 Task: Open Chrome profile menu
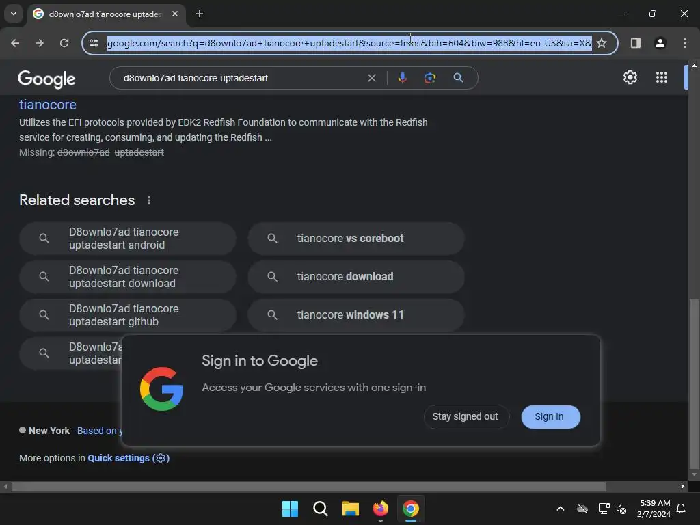tap(660, 43)
